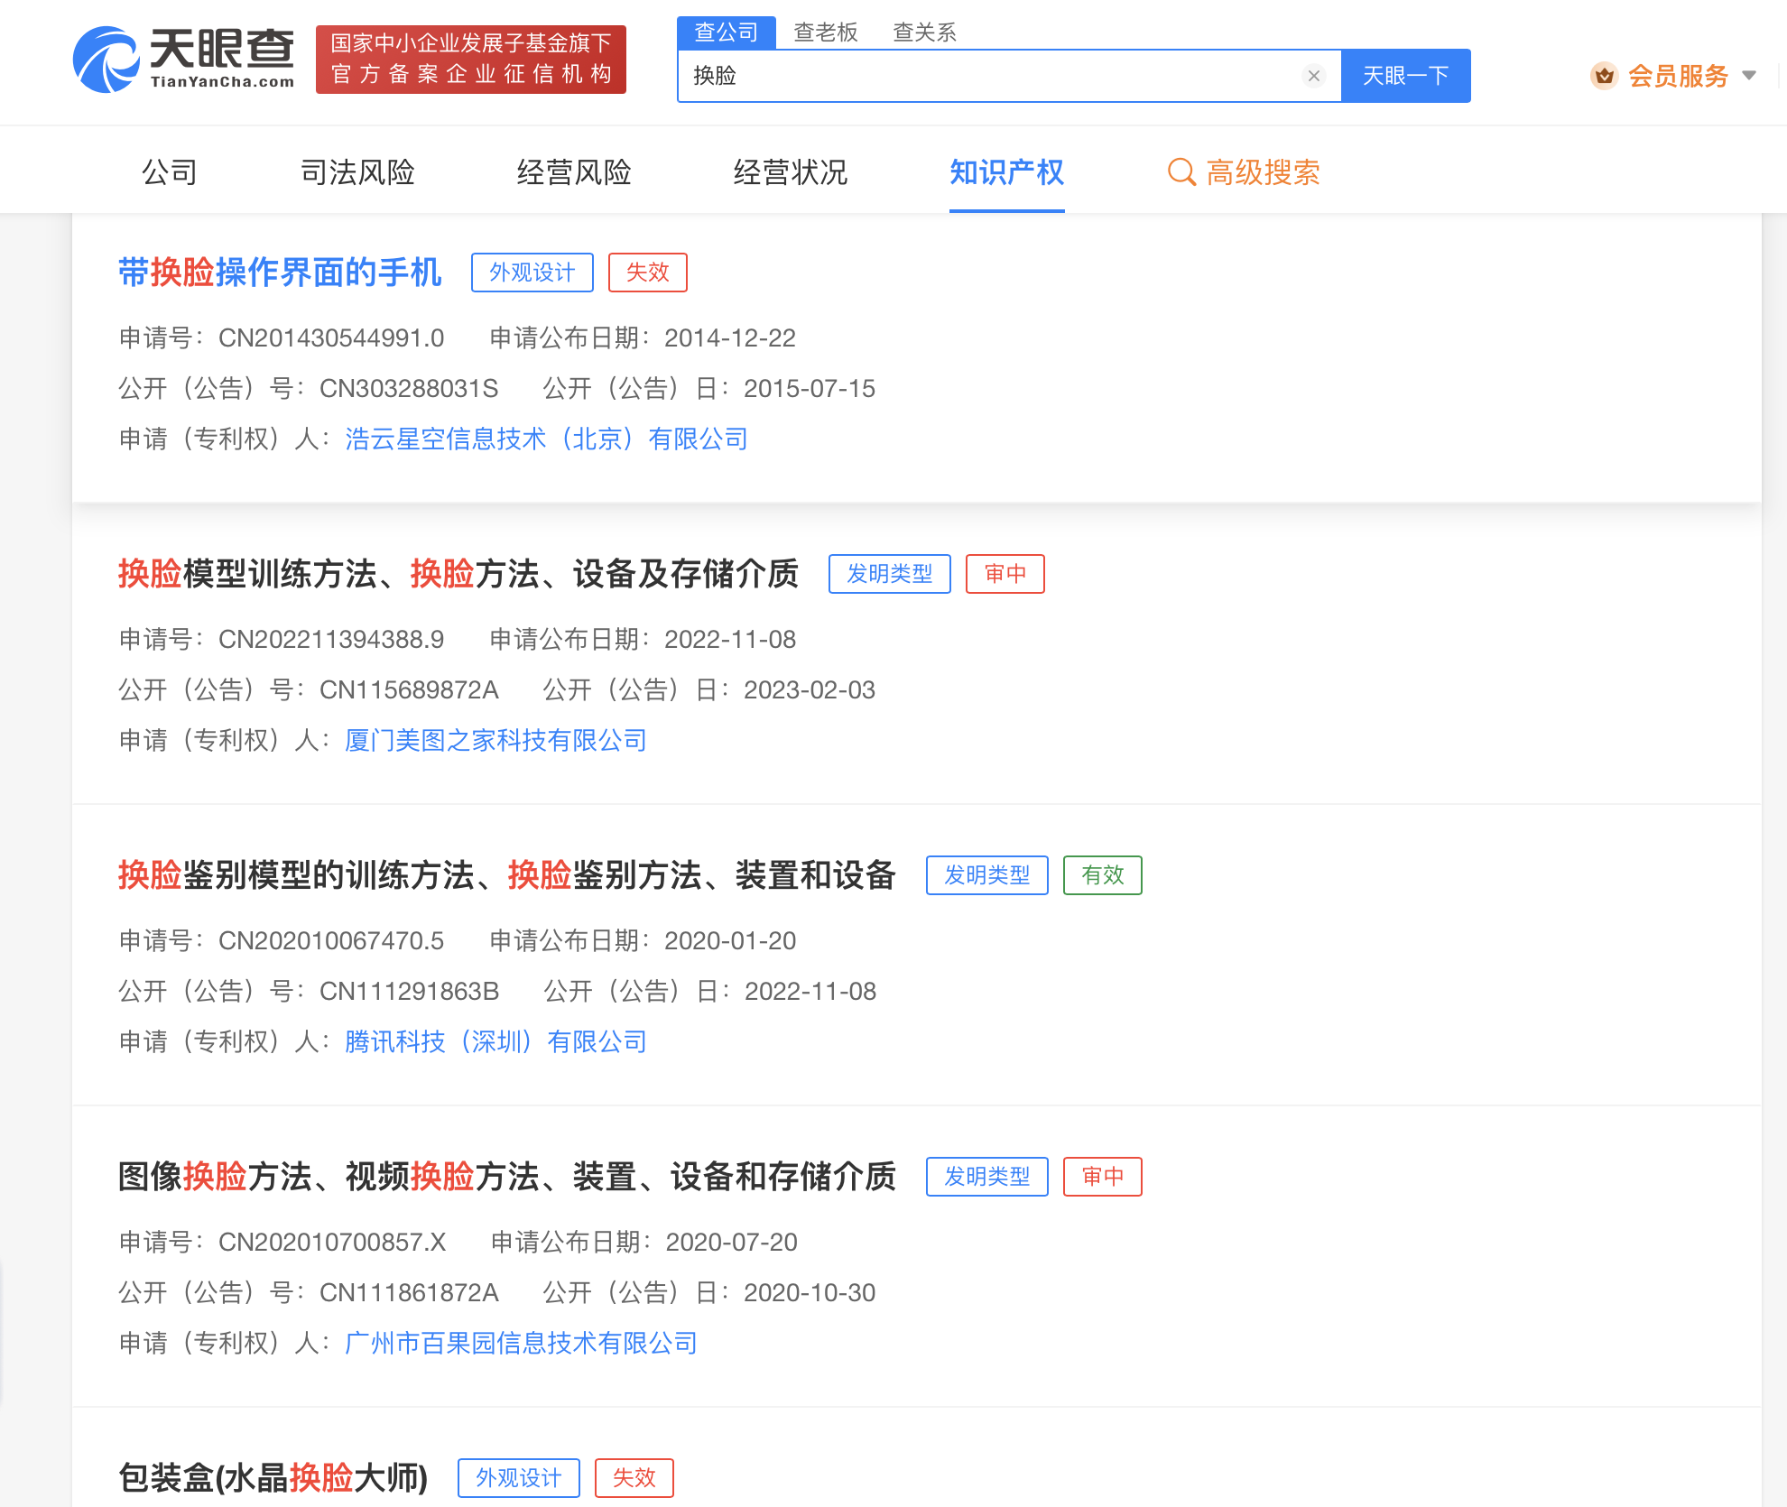1787x1507 pixels.
Task: Switch to the 查老板 search tab
Action: [x=825, y=32]
